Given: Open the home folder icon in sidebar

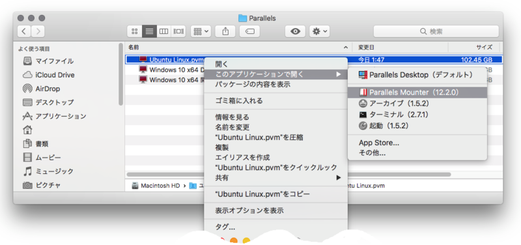Looking at the screenshot, I should click(x=27, y=130).
